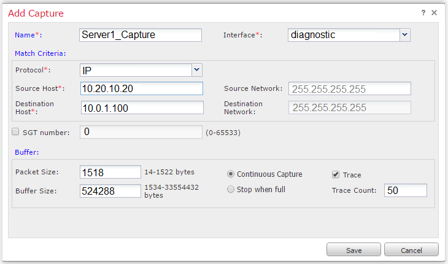Click the Source Host field 10.20.10.20

click(142, 88)
